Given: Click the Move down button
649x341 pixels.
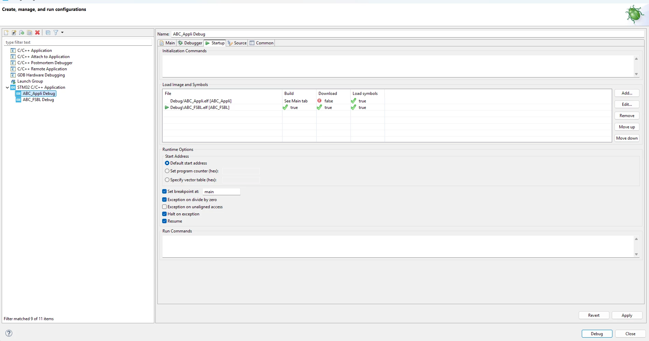Looking at the screenshot, I should click(627, 138).
